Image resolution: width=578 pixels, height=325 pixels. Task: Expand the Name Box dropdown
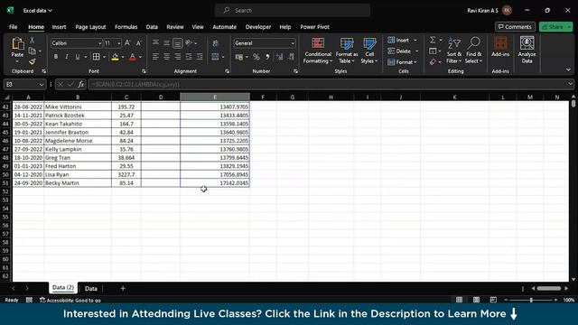41,84
